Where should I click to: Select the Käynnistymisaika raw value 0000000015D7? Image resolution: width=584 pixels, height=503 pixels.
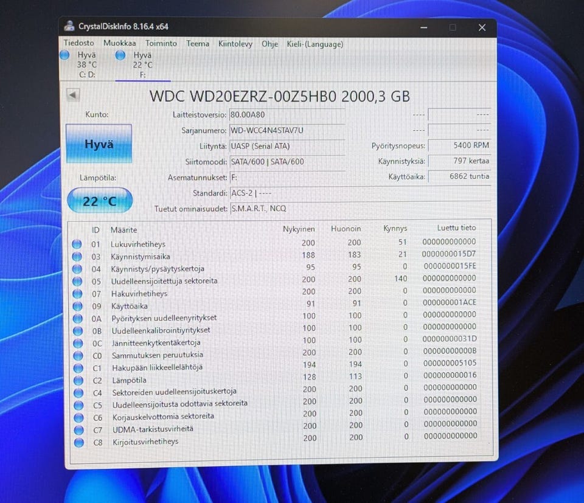449,254
